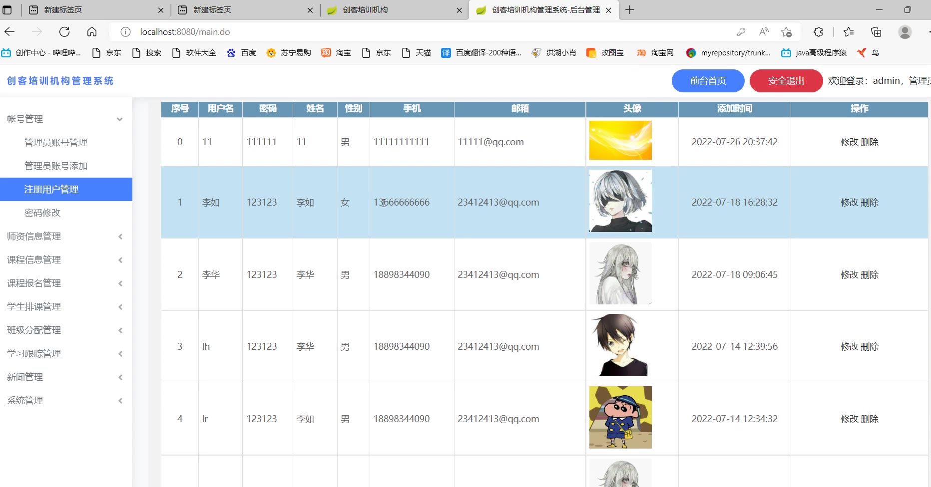
Task: Open a new browser tab
Action: 630,10
